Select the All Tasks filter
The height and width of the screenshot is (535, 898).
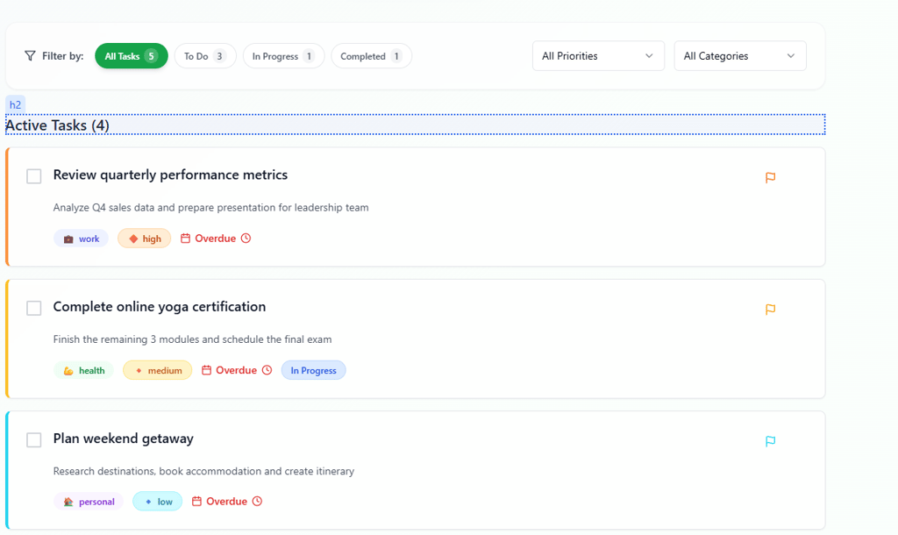click(x=132, y=56)
